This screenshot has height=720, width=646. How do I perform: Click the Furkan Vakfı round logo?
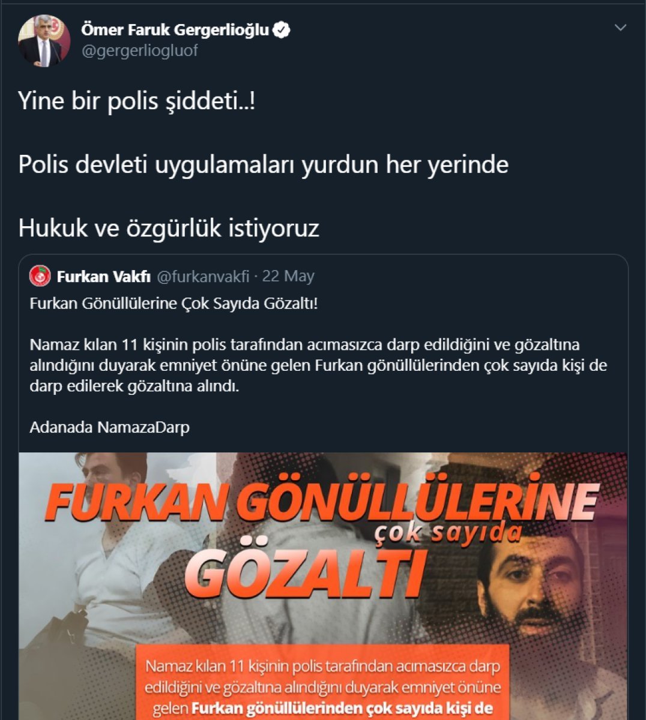pos(40,277)
